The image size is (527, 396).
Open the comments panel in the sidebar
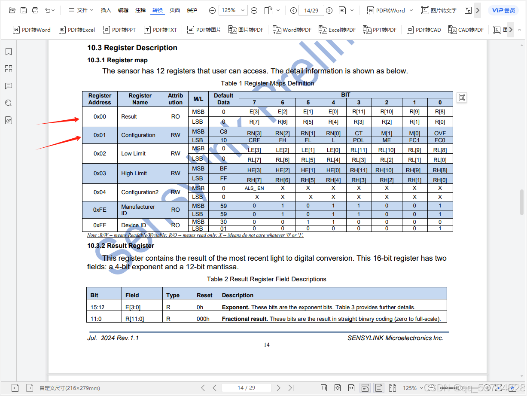[9, 86]
